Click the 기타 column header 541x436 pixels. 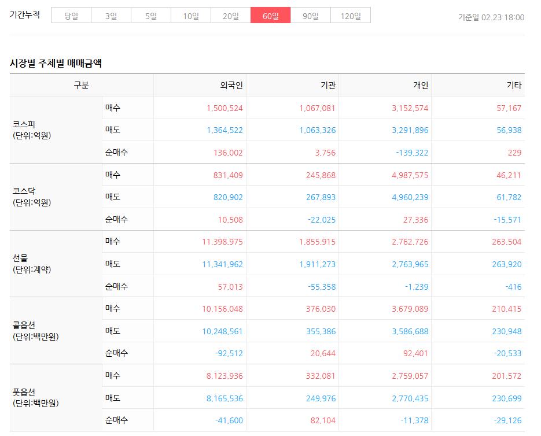click(x=514, y=86)
